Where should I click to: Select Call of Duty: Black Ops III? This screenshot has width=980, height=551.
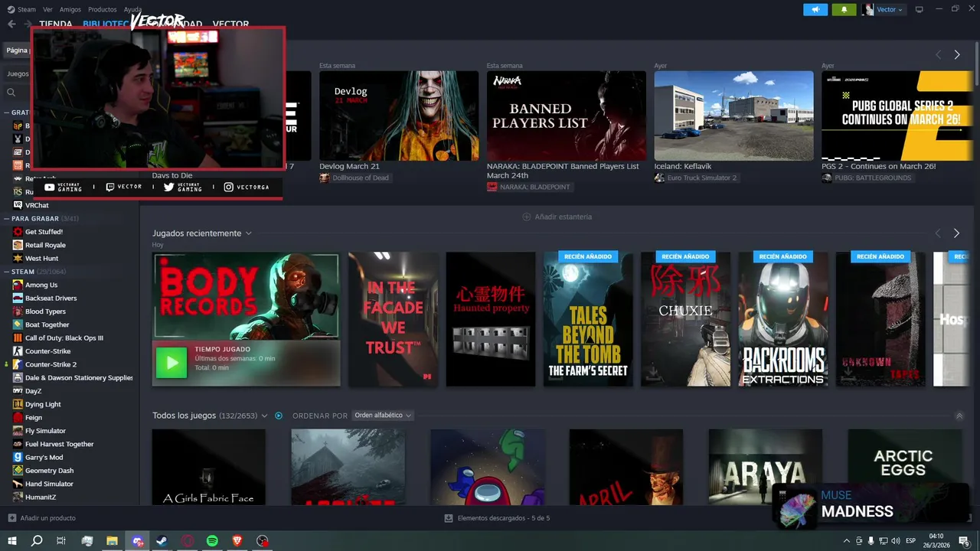tap(64, 338)
